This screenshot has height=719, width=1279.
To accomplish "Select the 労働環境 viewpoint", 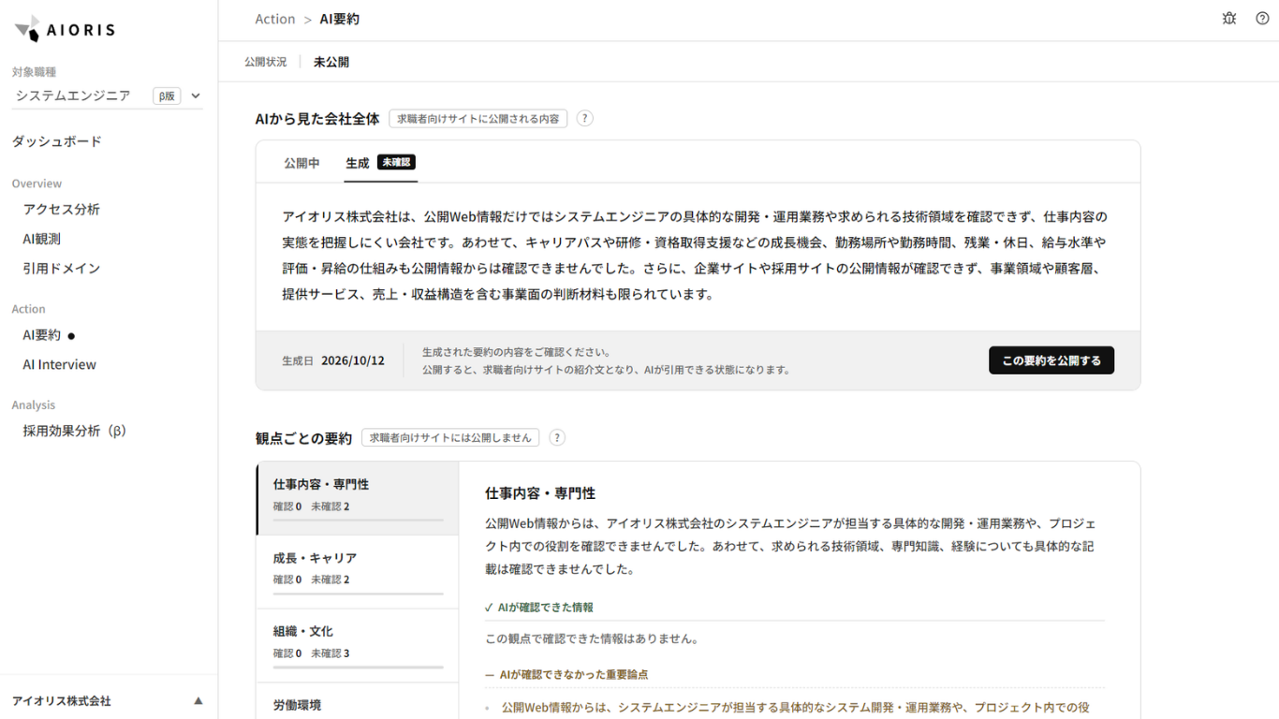I will 358,701.
